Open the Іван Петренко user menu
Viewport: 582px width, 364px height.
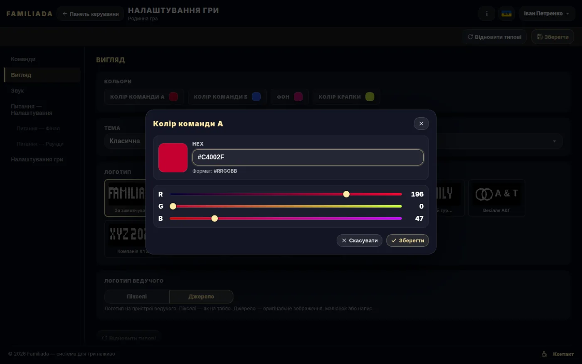tap(547, 14)
